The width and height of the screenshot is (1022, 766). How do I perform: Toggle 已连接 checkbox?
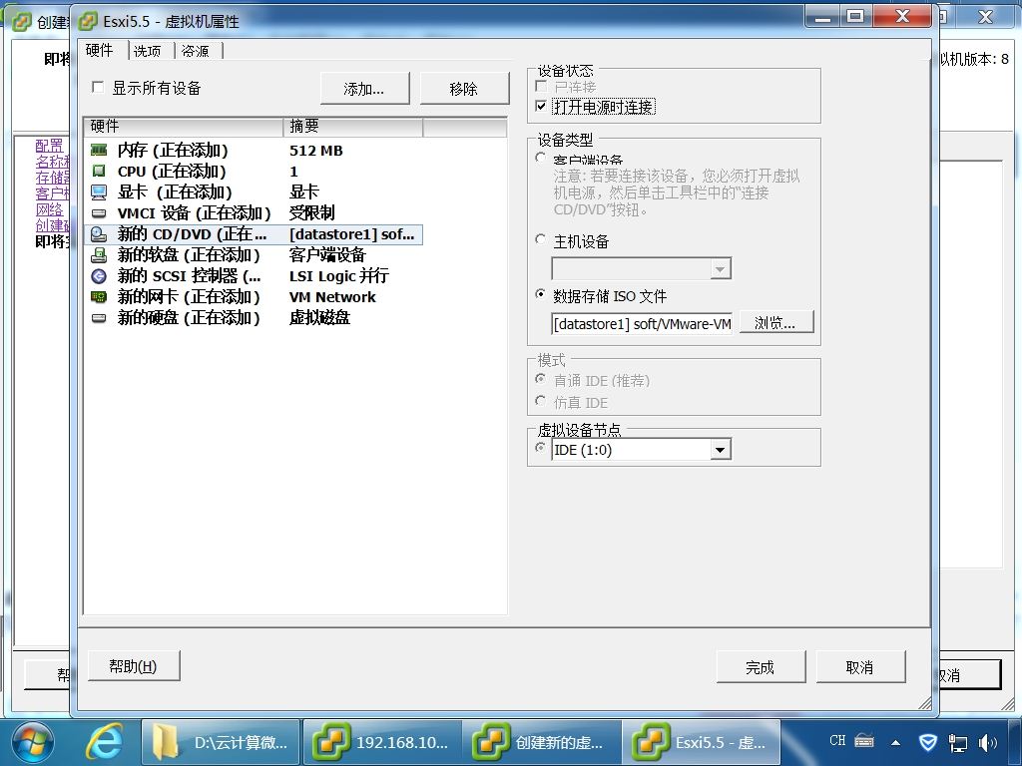pyautogui.click(x=541, y=86)
